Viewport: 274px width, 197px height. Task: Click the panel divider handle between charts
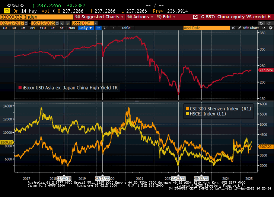coord(137,101)
